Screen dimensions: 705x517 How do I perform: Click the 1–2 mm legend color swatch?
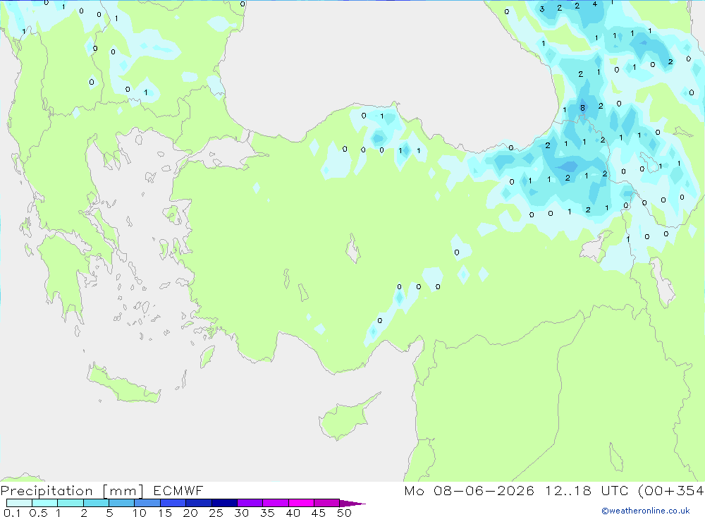coord(70,503)
